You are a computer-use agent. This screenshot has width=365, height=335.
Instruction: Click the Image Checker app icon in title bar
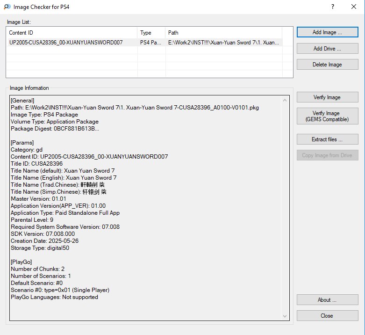pyautogui.click(x=7, y=7)
